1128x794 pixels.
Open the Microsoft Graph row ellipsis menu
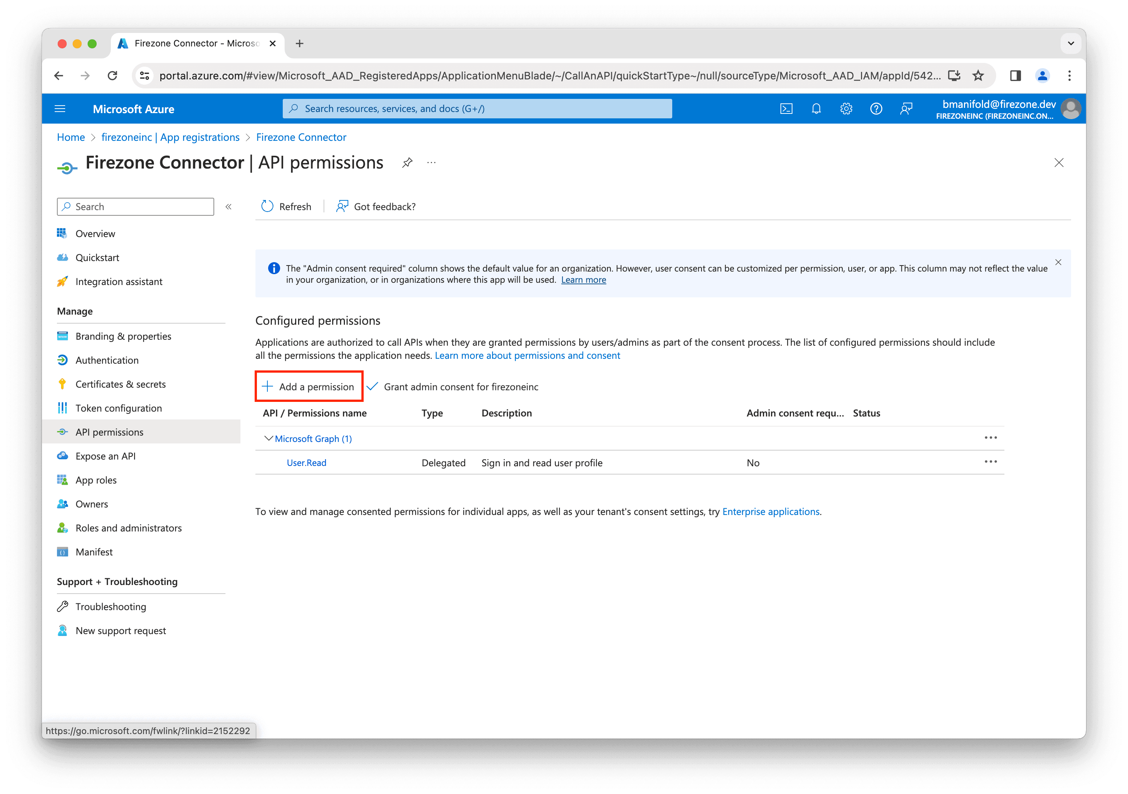pyautogui.click(x=991, y=438)
